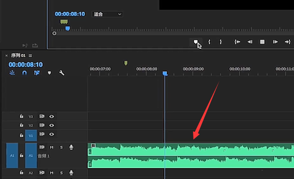
Task: Close the 序列 01 sequence tab
Action: click(x=7, y=56)
